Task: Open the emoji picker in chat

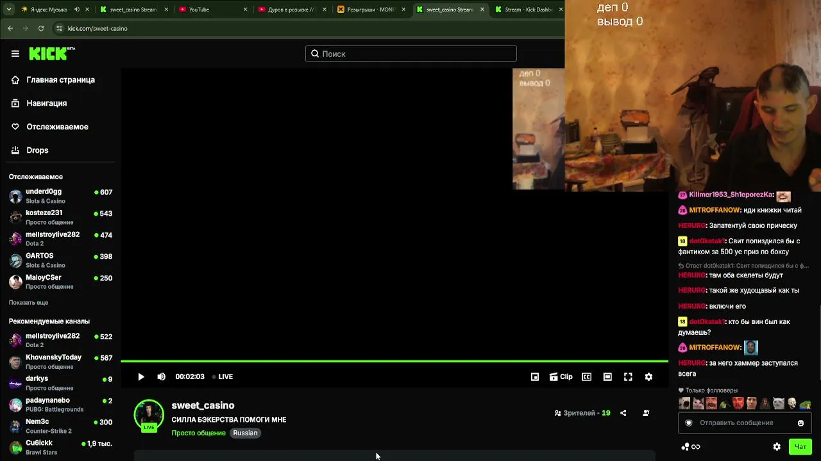Action: pyautogui.click(x=800, y=423)
